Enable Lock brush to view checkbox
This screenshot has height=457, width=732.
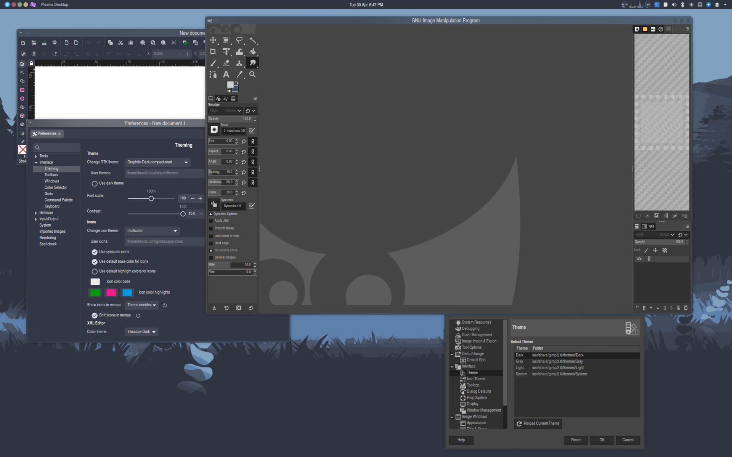tap(211, 236)
